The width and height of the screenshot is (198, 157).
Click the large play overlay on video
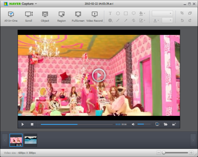coord(99,75)
